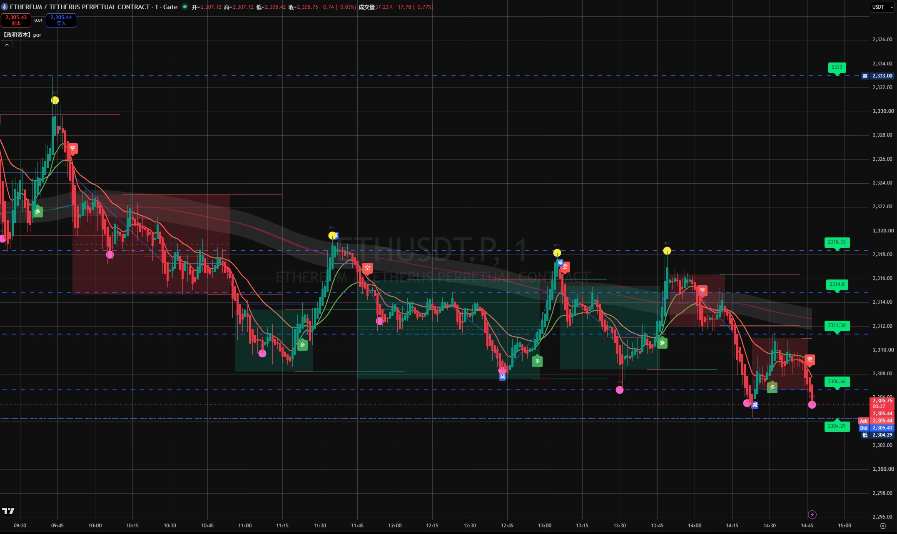The height and width of the screenshot is (534, 897).
Task: Click the TradingView logo icon
Action: 8,511
